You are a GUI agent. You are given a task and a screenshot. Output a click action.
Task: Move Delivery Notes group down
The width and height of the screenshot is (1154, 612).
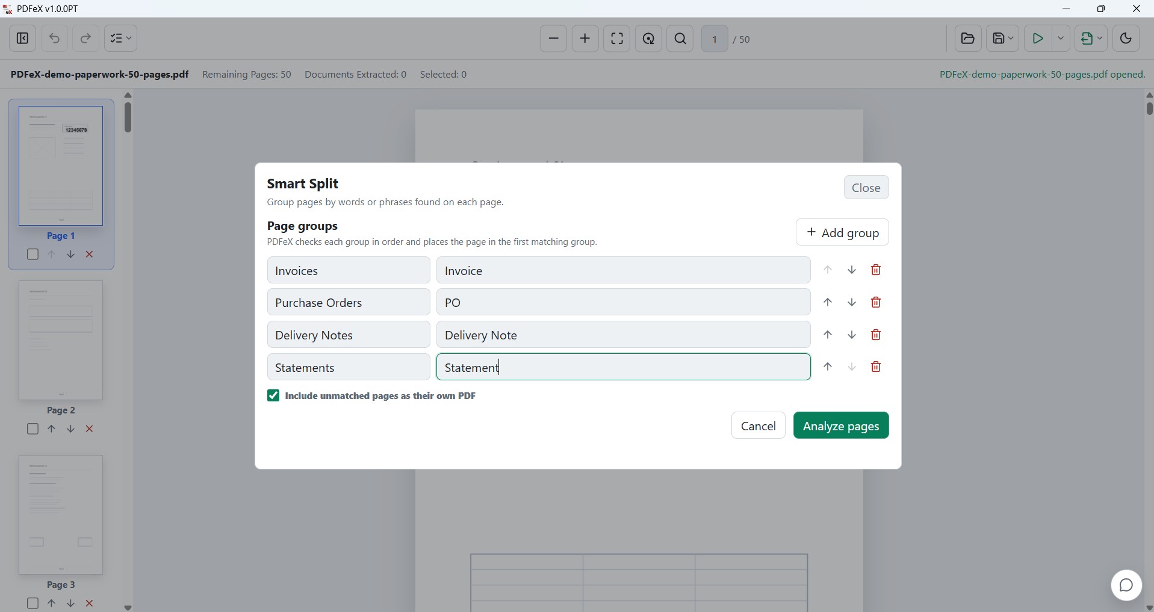pyautogui.click(x=852, y=335)
